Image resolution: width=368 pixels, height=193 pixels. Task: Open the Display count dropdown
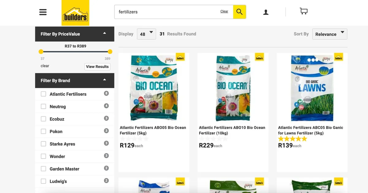(x=146, y=34)
